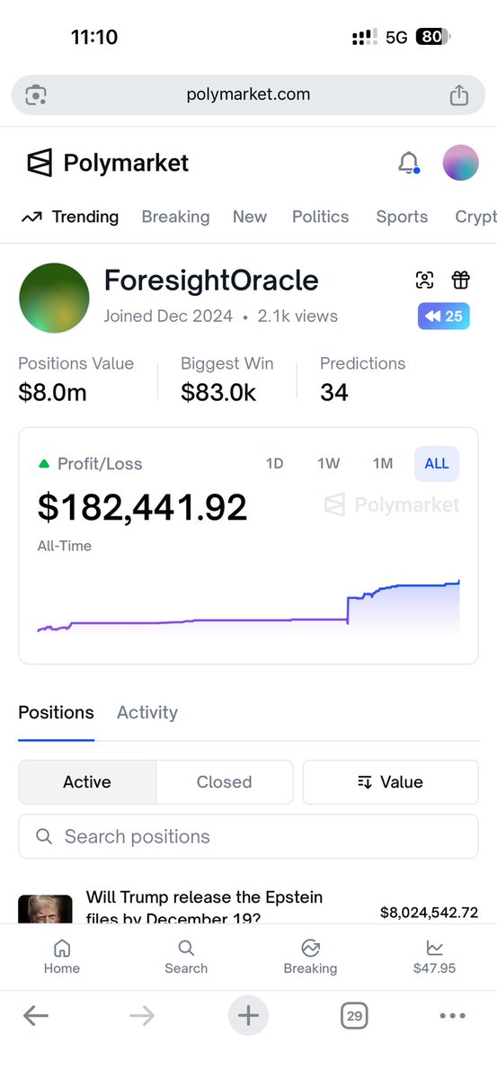Open the gift box icon
The image size is (497, 1079).
(x=460, y=280)
